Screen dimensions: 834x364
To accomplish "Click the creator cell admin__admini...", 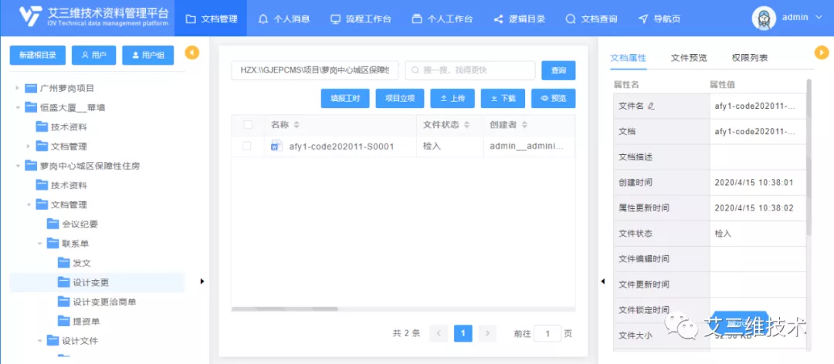I will coord(527,146).
